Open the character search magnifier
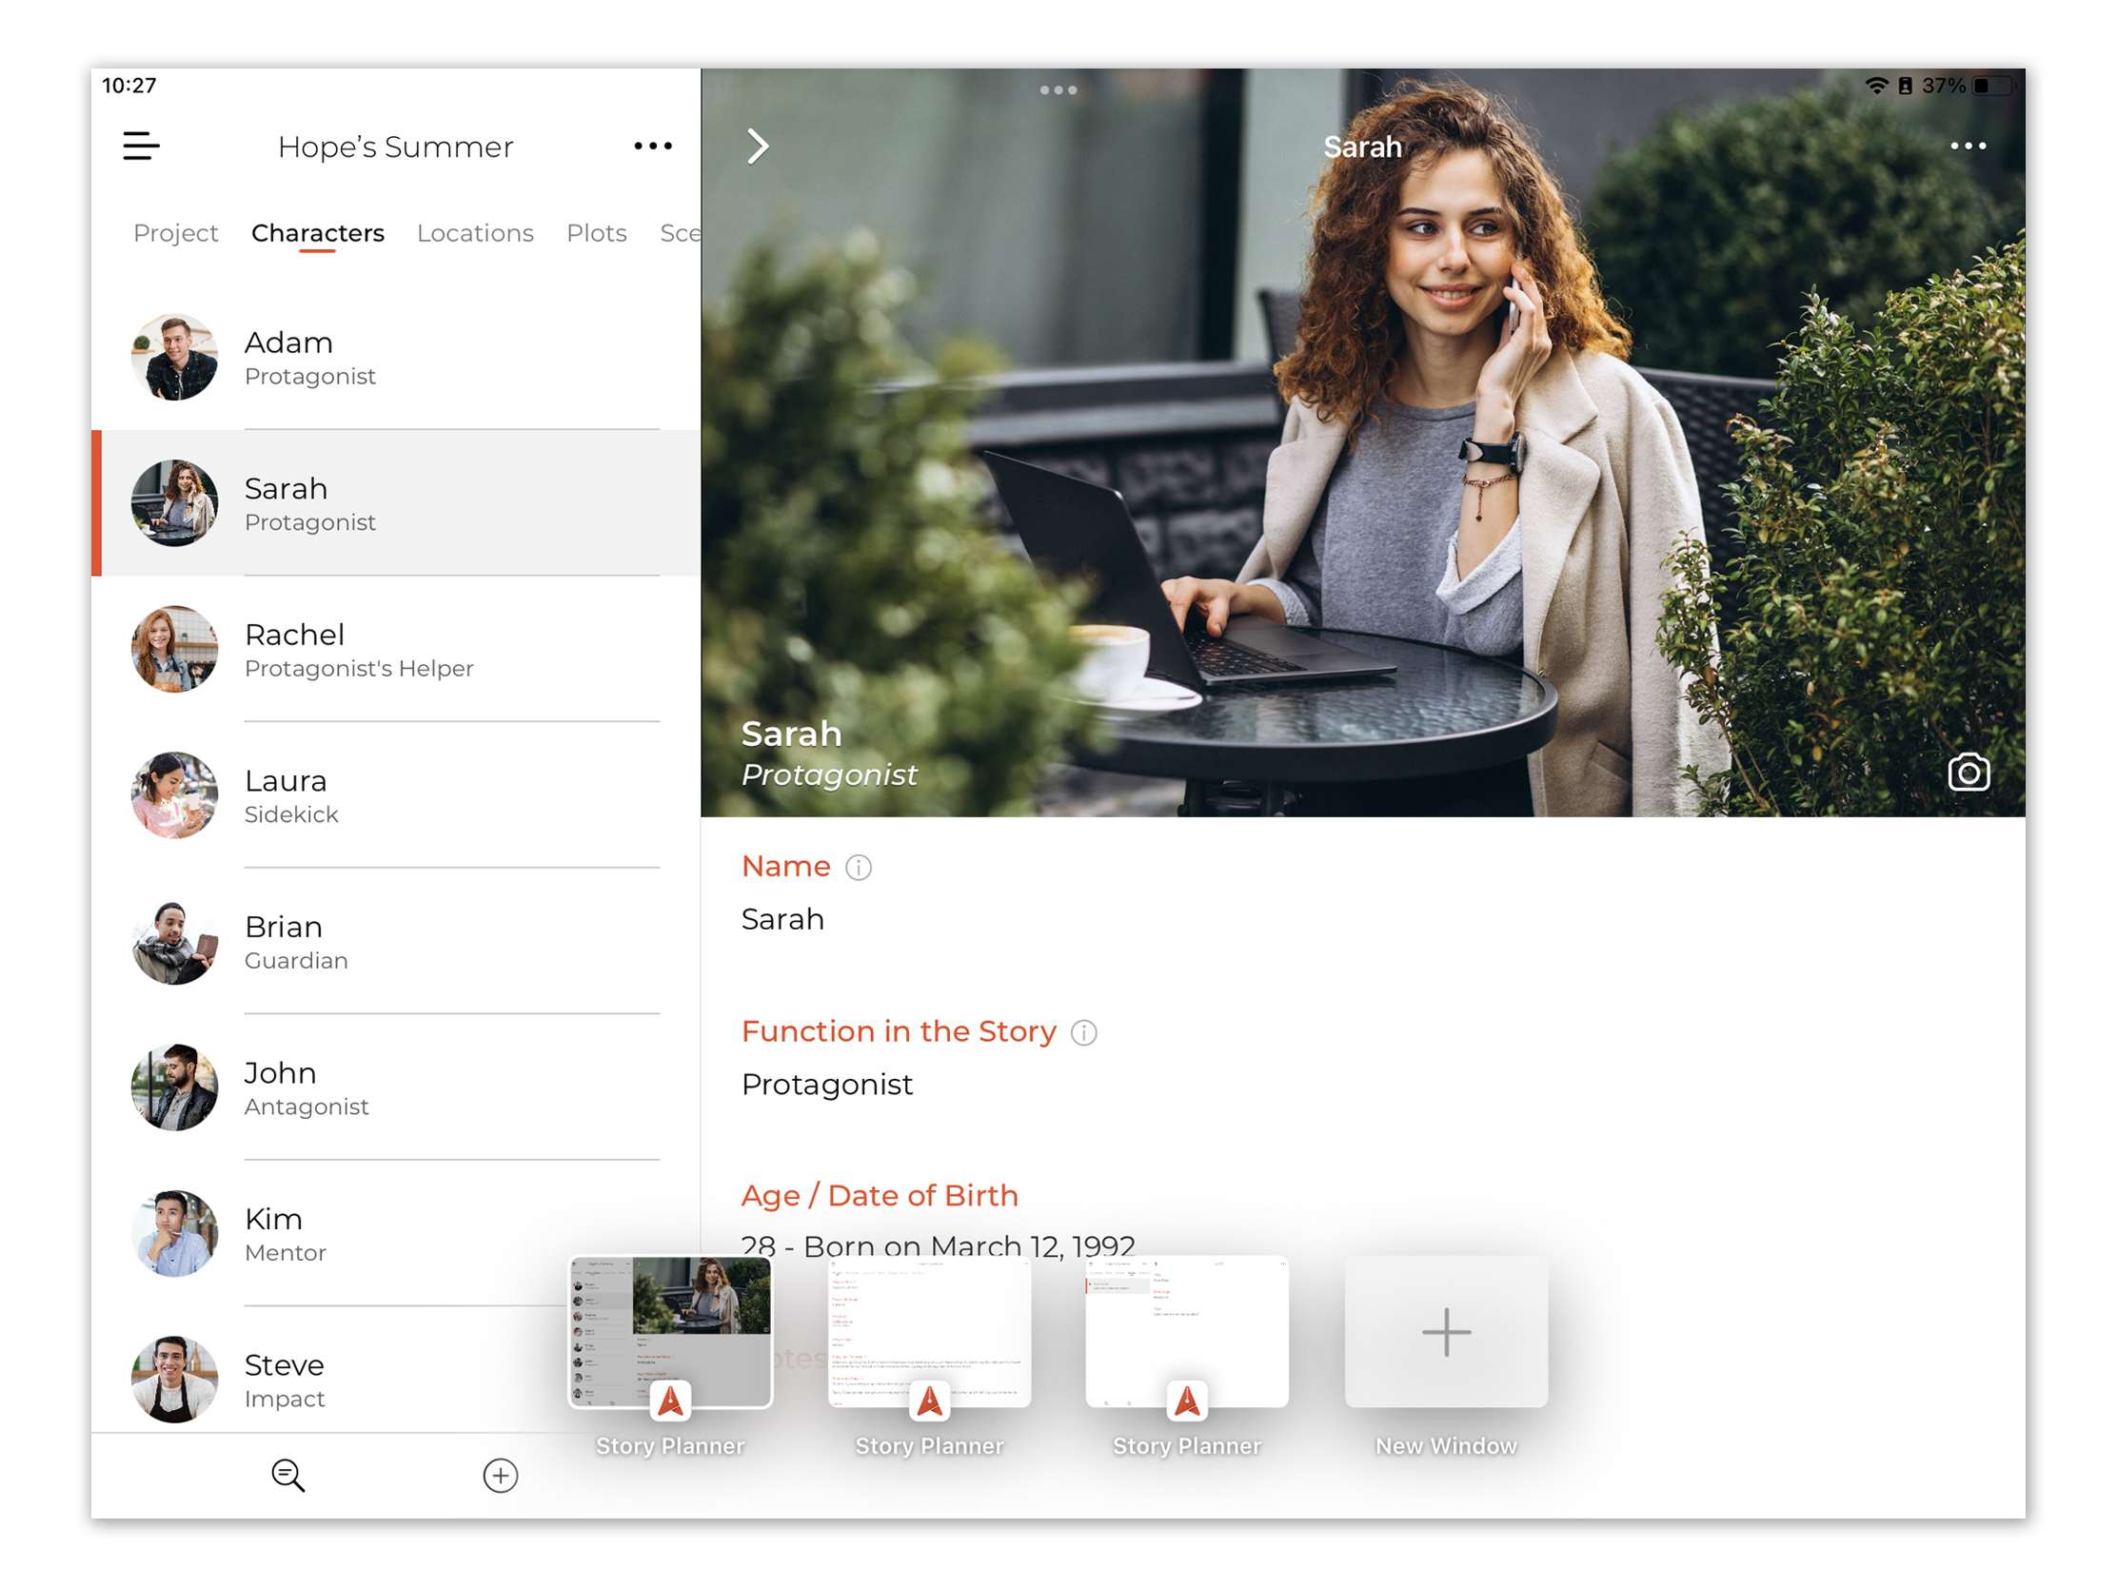Viewport: 2117px width, 1587px height. [x=287, y=1475]
